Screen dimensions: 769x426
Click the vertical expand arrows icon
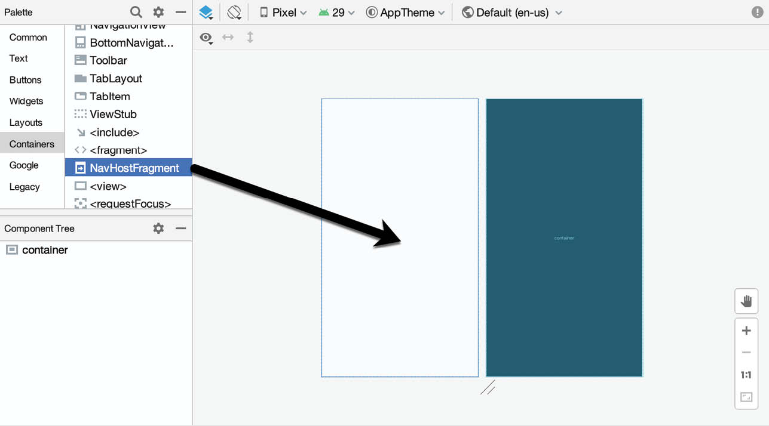click(x=250, y=38)
